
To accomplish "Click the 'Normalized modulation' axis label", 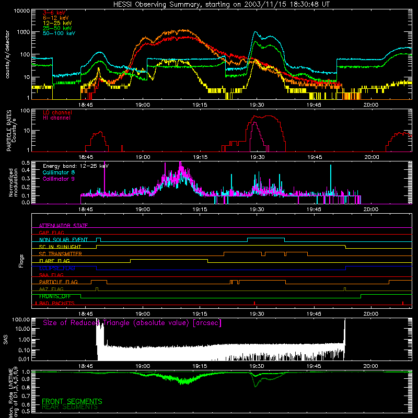I will click(13, 182).
